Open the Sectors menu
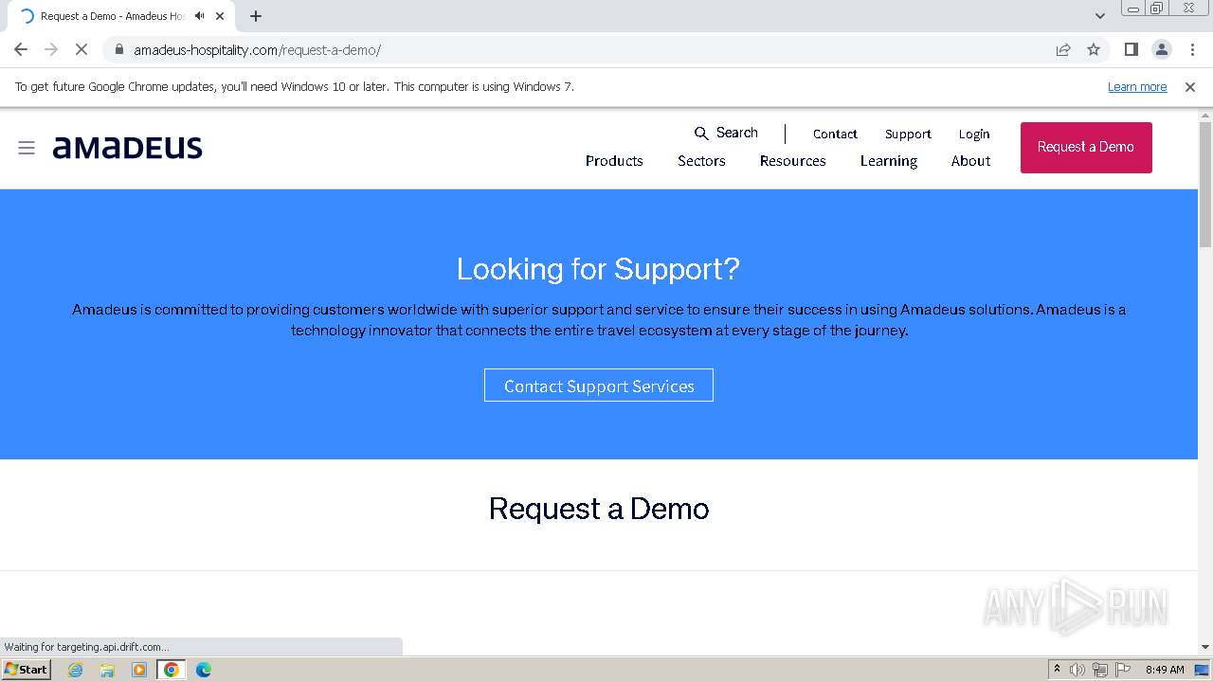The height and width of the screenshot is (682, 1213). [701, 161]
